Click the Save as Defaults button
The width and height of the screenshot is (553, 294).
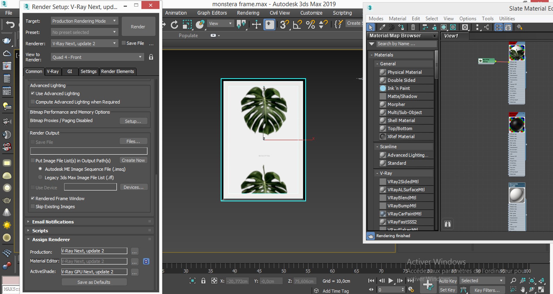click(94, 282)
